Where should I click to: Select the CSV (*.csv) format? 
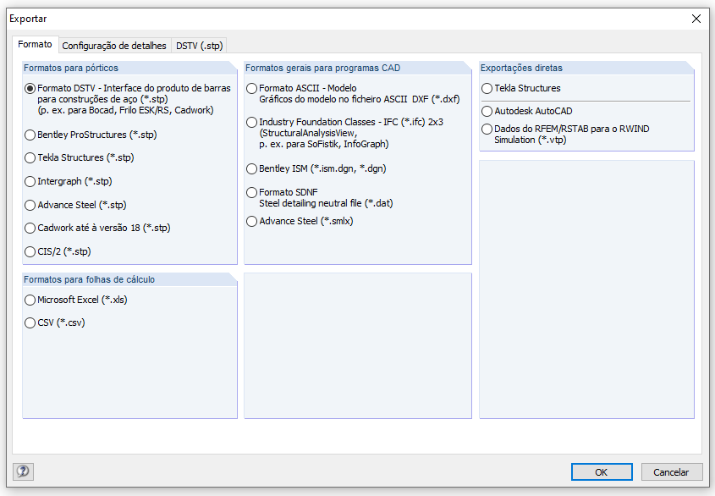(30, 322)
